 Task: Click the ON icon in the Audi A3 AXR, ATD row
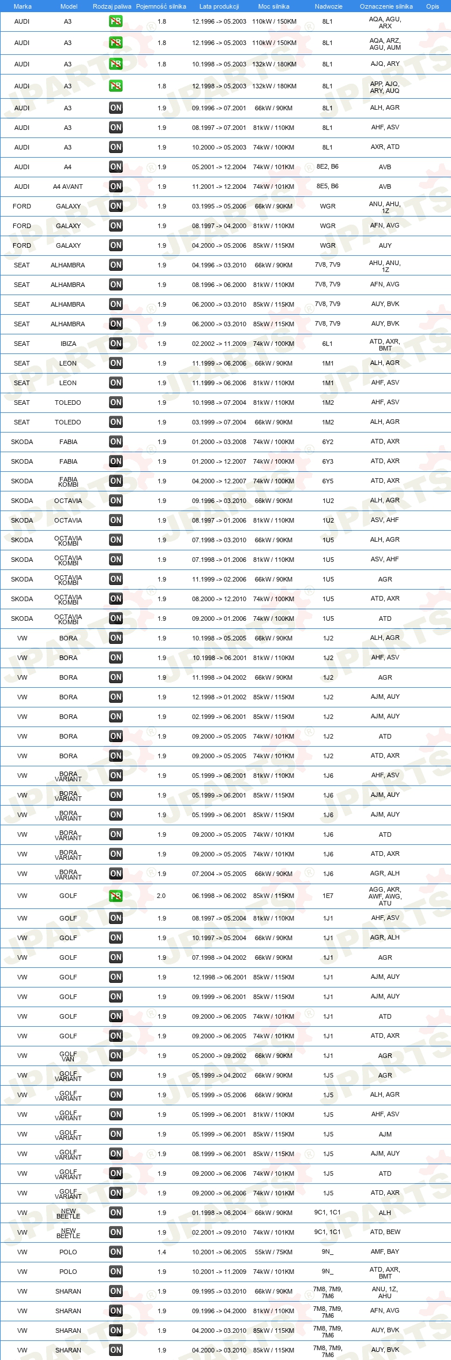115,147
